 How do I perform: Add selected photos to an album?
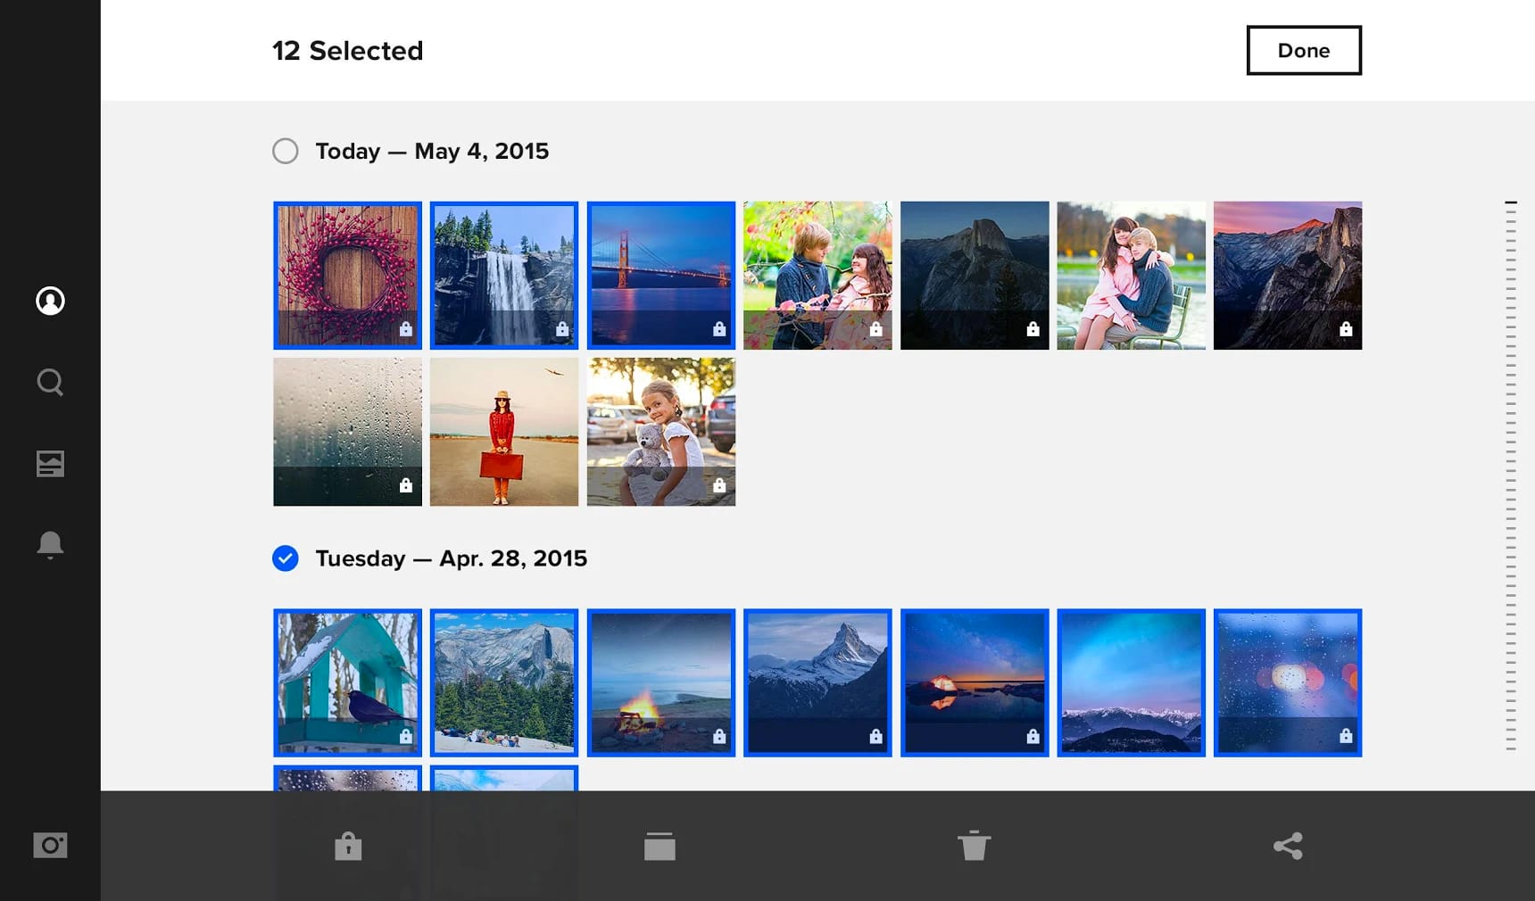660,846
